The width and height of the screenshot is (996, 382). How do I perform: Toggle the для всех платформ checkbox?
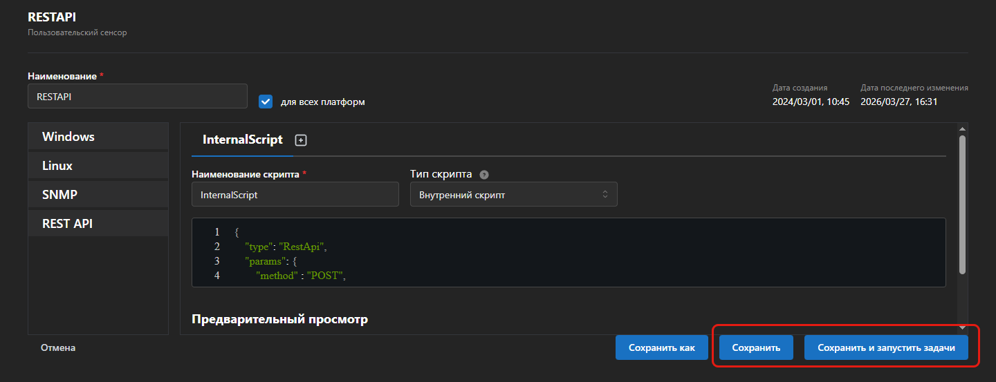[266, 102]
